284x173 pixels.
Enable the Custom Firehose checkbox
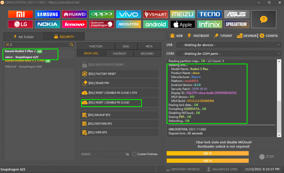[x=135, y=154]
